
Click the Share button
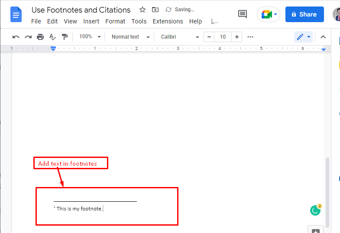tap(304, 14)
